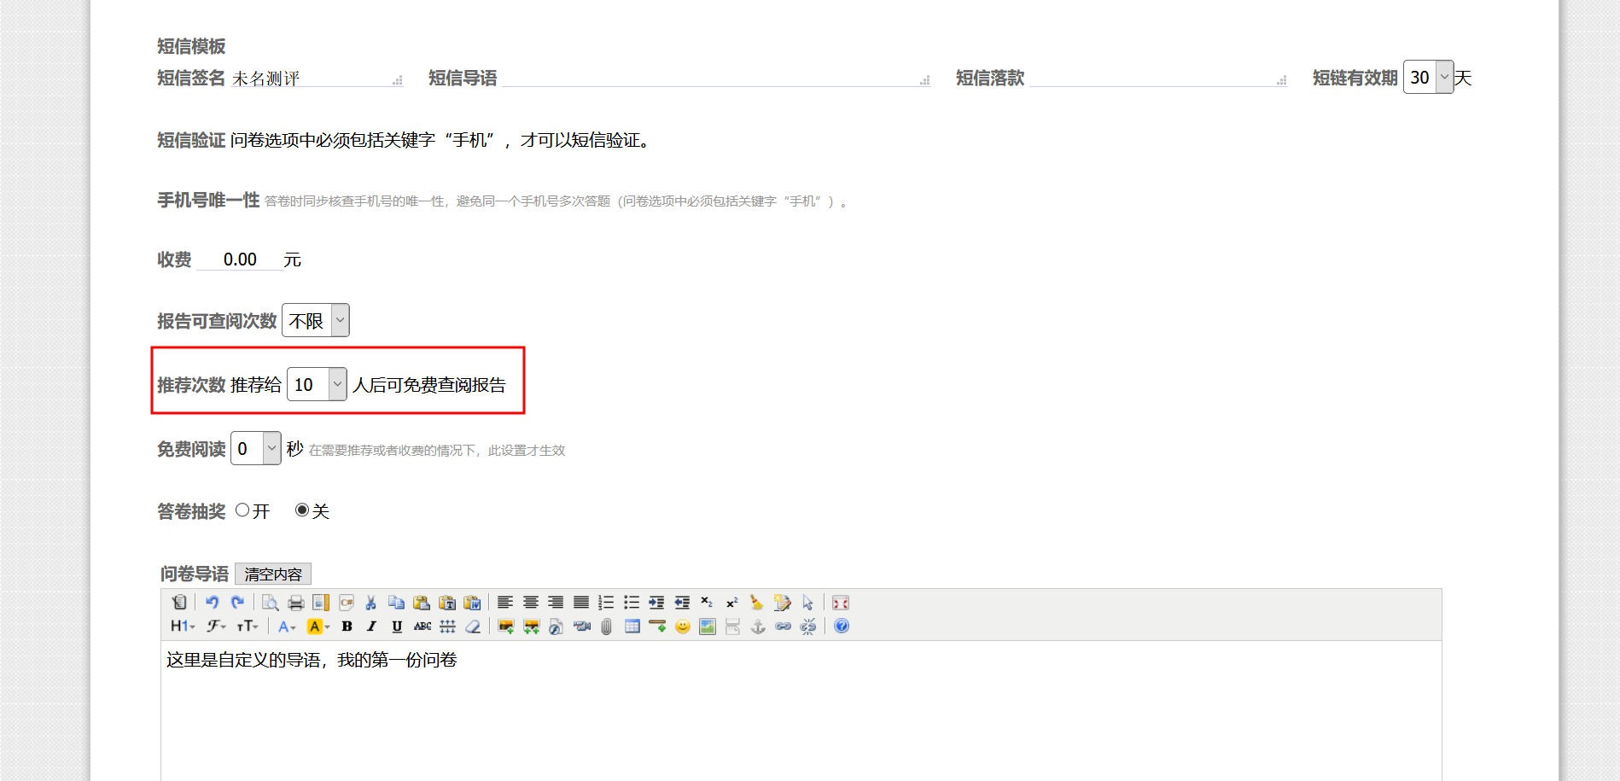
Task: Select 开 radio for 答卷抽奖
Action: pos(242,510)
